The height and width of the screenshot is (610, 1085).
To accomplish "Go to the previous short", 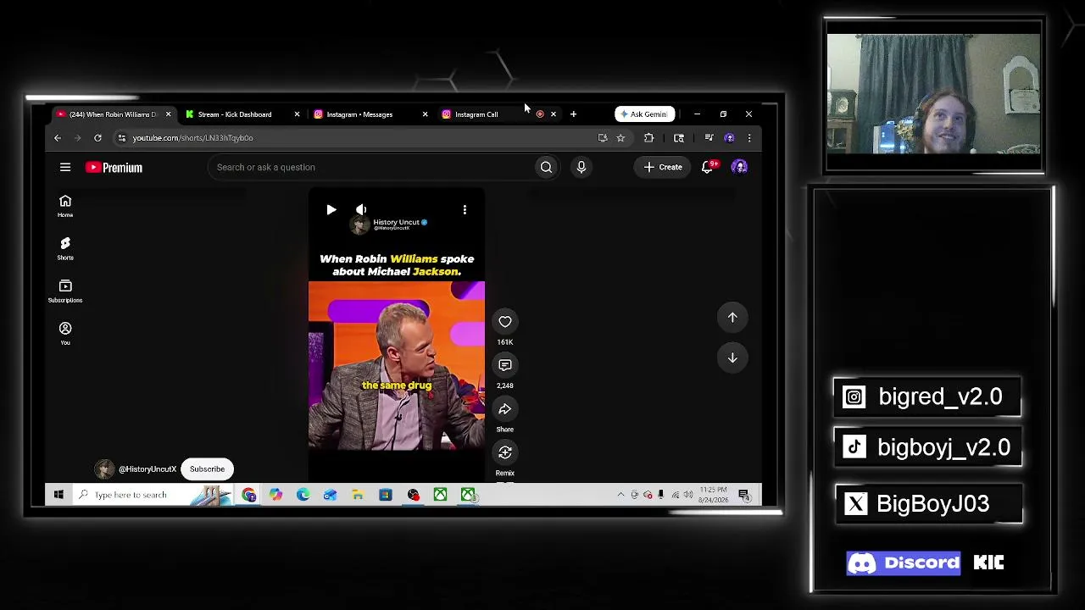I will click(x=732, y=318).
